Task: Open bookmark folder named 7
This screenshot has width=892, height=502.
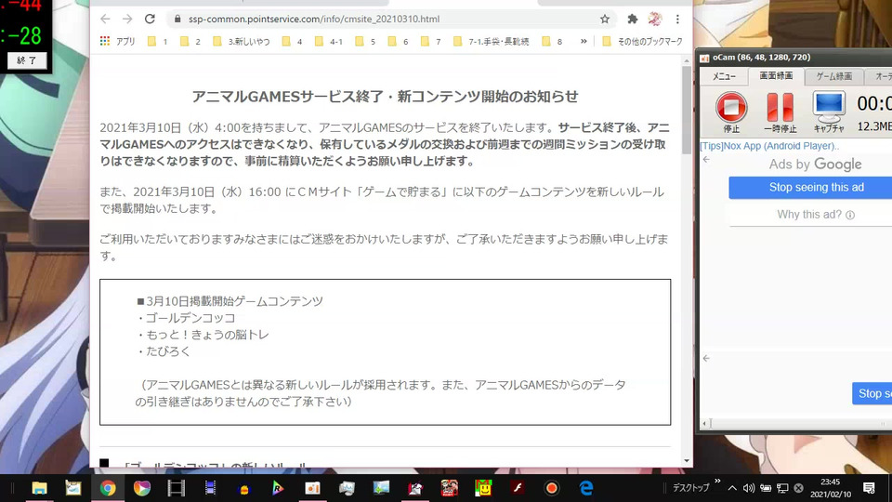Action: [430, 41]
